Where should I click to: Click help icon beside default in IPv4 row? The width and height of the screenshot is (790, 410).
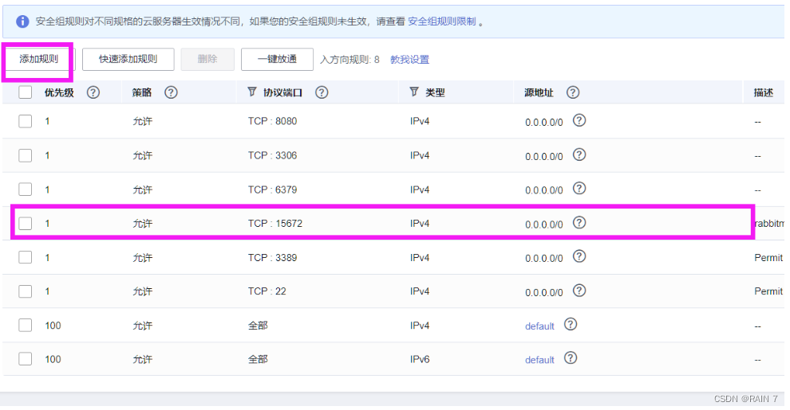571,325
